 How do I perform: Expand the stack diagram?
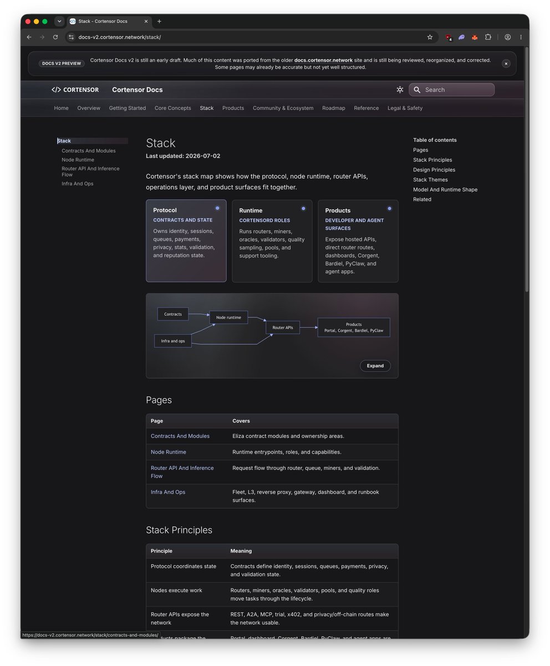(375, 366)
